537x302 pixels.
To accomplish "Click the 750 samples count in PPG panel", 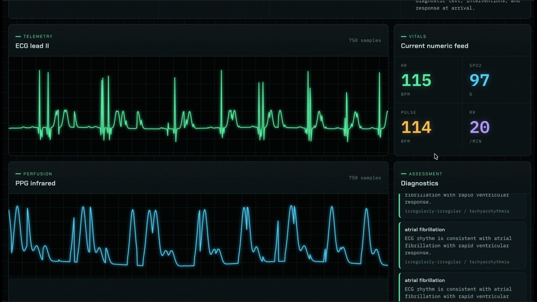I will pyautogui.click(x=365, y=178).
